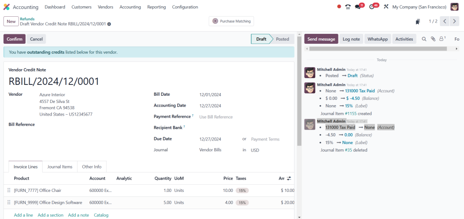
Task: Click gear icon beside Draft Vendor Credit Note
Action: (x=109, y=24)
